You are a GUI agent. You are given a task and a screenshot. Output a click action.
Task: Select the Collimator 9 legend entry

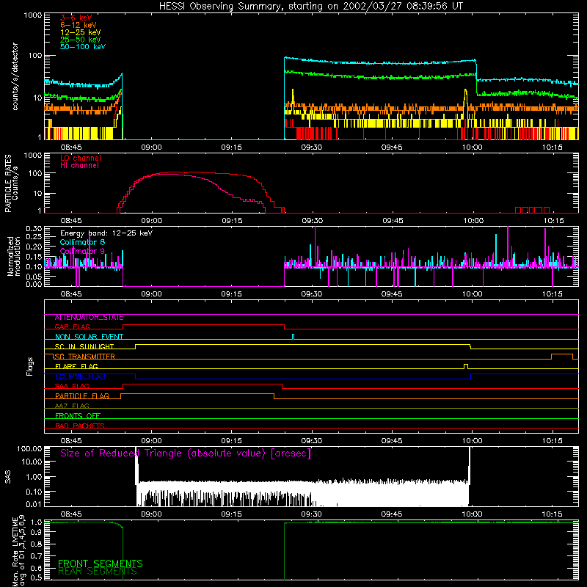82,251
